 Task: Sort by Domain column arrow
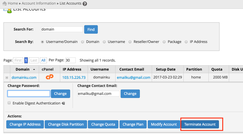coord(34,69)
